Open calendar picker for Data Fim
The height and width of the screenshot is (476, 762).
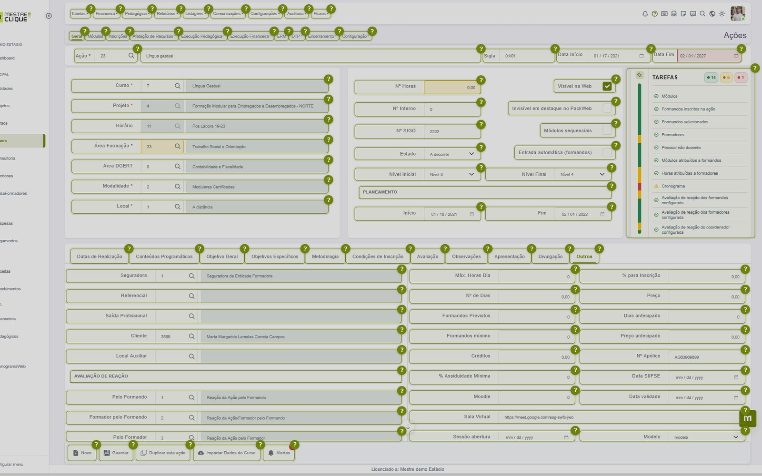pyautogui.click(x=736, y=56)
